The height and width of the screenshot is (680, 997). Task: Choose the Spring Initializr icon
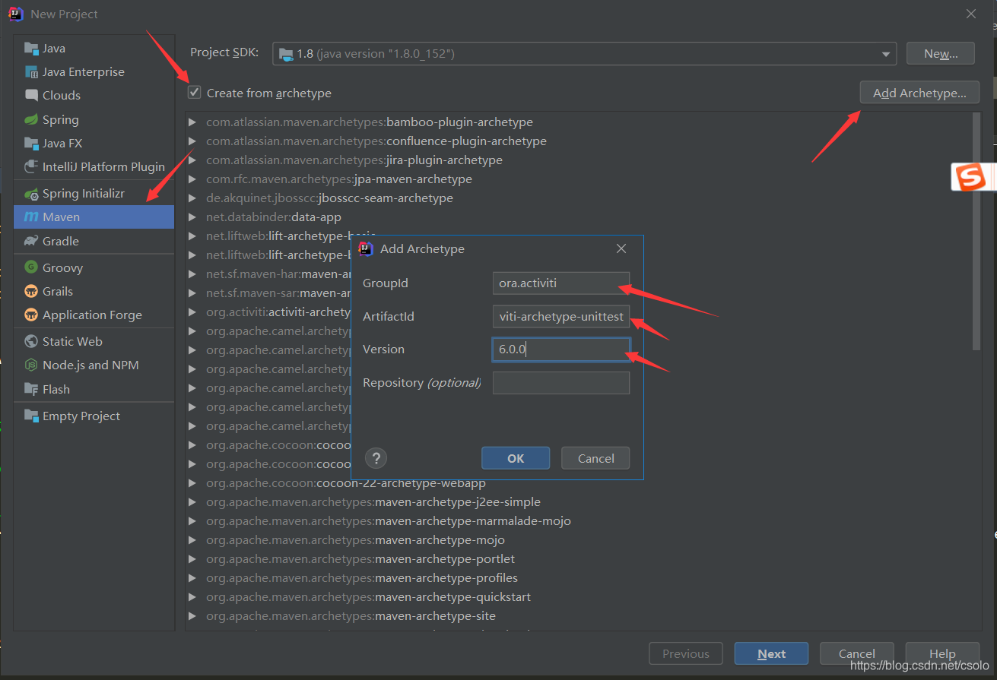(x=31, y=194)
